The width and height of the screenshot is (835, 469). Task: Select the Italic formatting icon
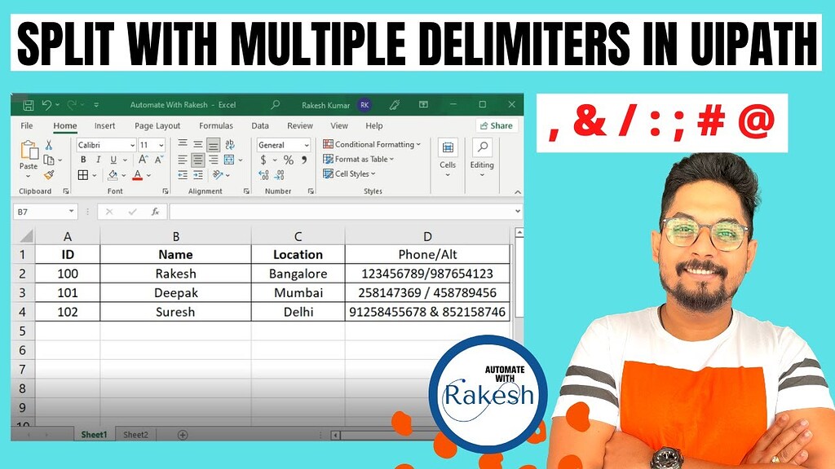click(98, 159)
